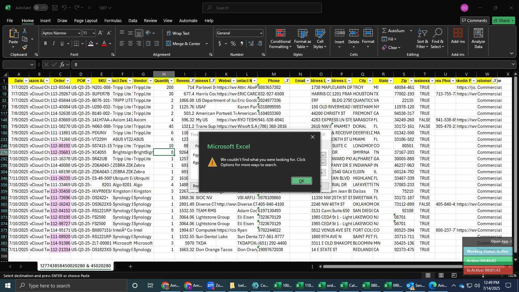Image resolution: width=519 pixels, height=292 pixels.
Task: Open Merge & Center dropdown arrow
Action: [207, 43]
